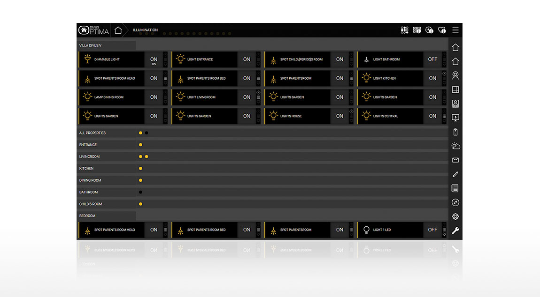The width and height of the screenshot is (540, 297).
Task: Click the pencil edit icon in sidebar
Action: 455,174
